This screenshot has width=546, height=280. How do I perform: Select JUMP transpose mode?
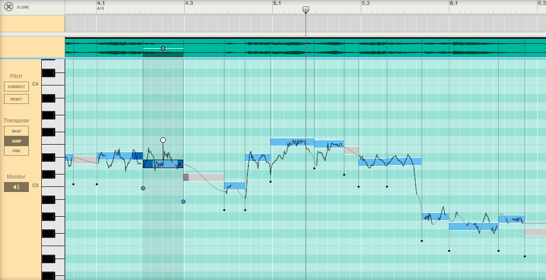click(16, 141)
